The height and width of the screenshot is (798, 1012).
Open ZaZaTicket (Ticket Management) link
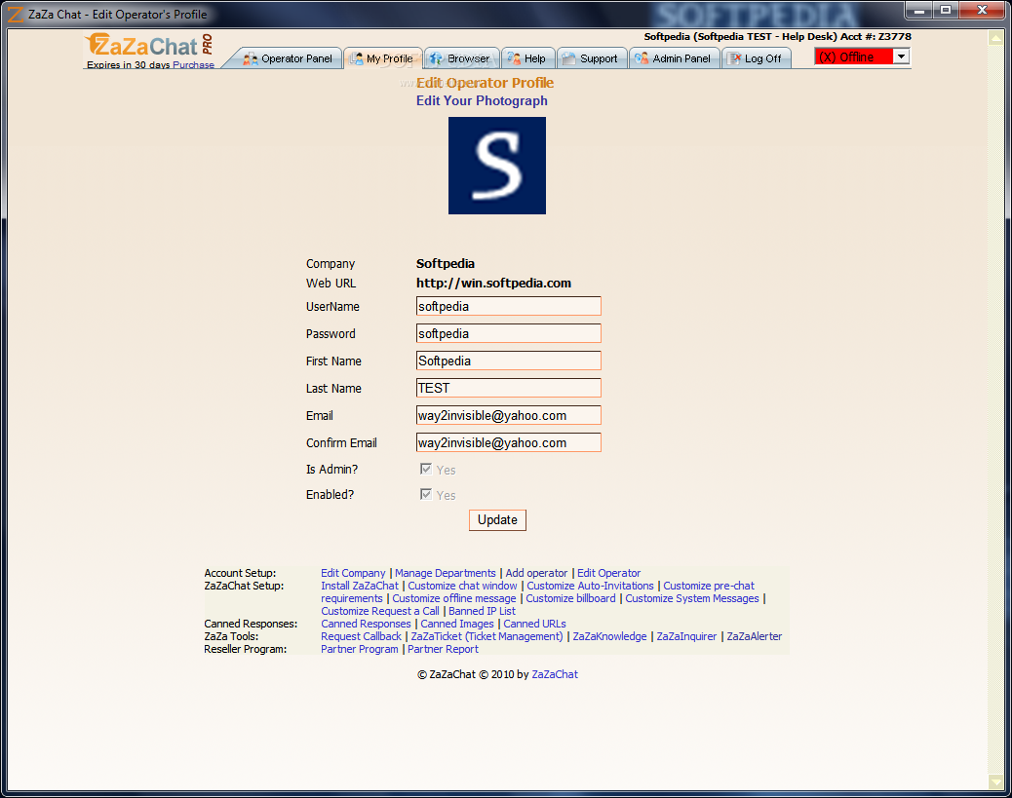487,636
